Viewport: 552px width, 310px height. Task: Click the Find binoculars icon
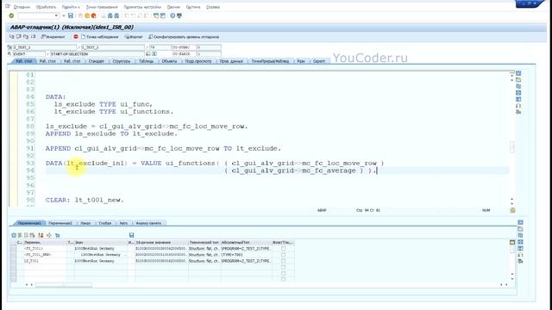pyautogui.click(x=110, y=15)
